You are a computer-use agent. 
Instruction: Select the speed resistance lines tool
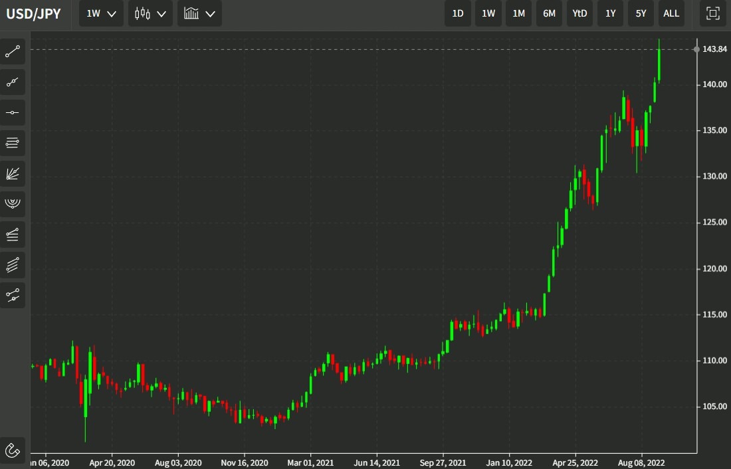coord(13,234)
